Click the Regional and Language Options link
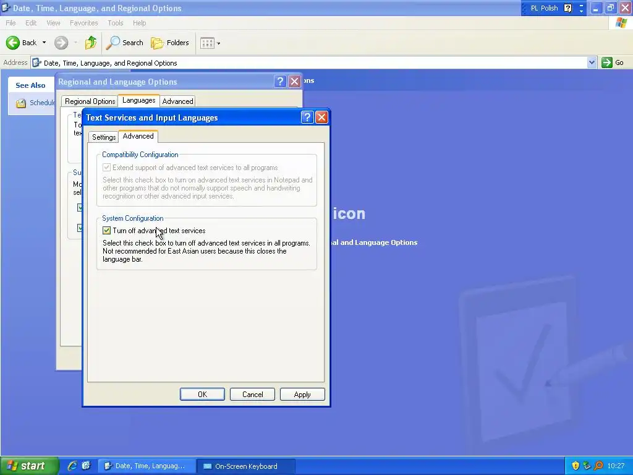This screenshot has height=475, width=633. click(x=374, y=242)
